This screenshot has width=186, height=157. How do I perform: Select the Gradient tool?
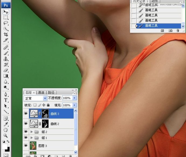(x=6, y=76)
